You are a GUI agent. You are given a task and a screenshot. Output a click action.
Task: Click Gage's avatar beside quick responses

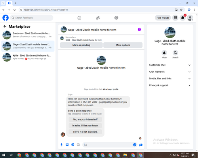click(x=63, y=134)
